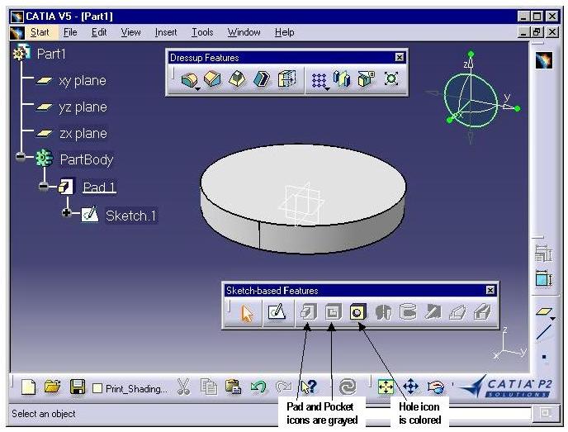
Task: Click the workbench icon atop right toolbar
Action: click(544, 60)
